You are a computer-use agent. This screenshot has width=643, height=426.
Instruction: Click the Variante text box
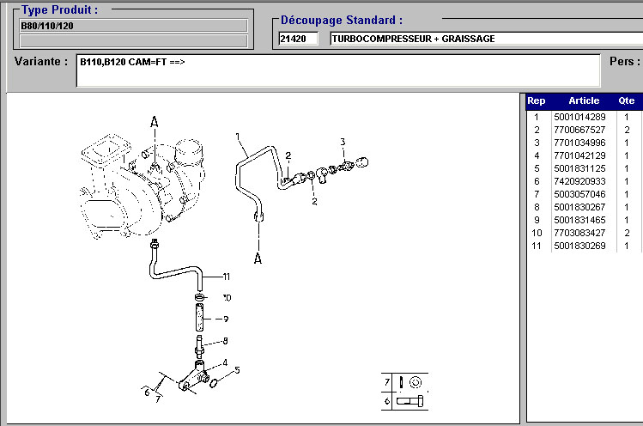pos(337,70)
